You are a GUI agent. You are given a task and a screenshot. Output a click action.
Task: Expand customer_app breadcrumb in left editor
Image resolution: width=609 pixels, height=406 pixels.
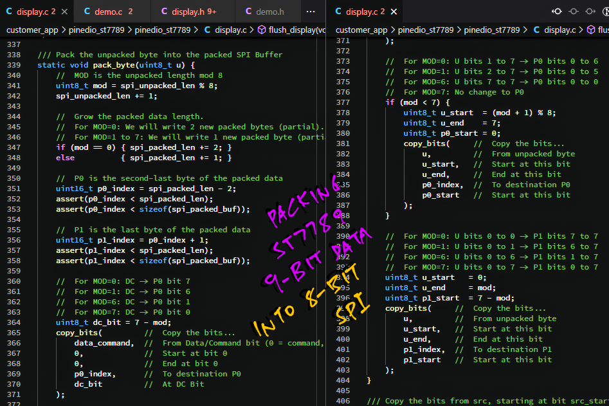click(32, 30)
